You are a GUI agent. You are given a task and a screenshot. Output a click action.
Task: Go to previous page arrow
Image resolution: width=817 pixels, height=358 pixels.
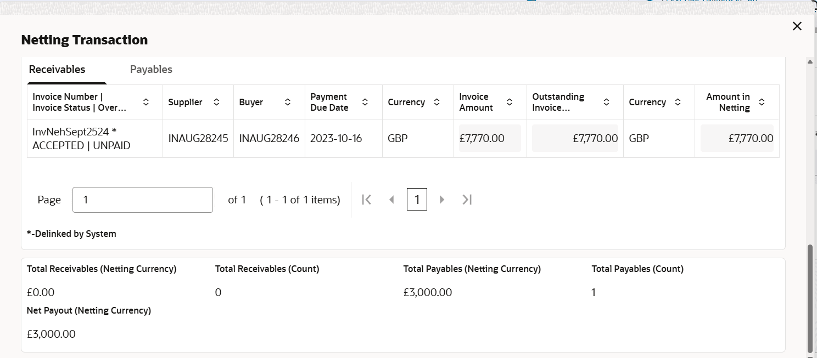click(391, 200)
